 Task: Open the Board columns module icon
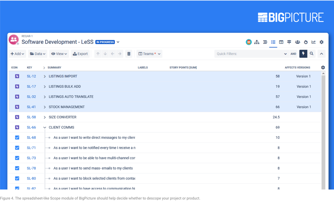pos(281,42)
